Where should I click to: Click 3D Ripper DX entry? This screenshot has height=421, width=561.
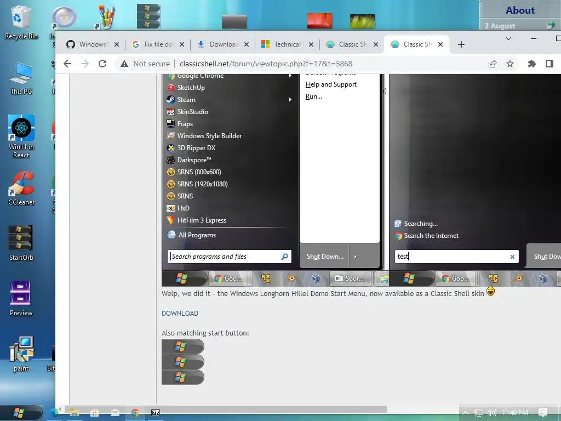(x=196, y=148)
